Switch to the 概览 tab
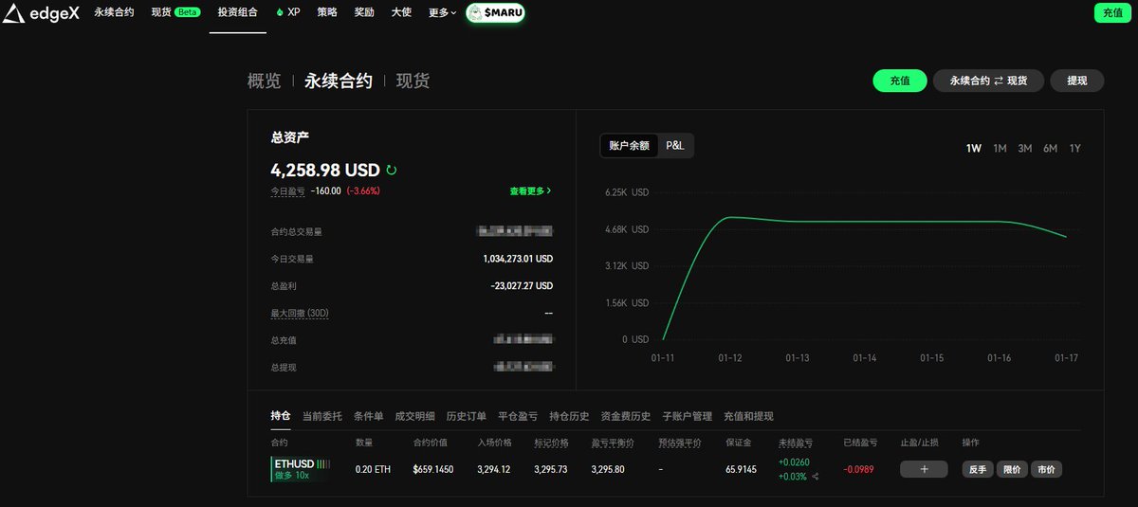Viewport: 1138px width, 507px height. (x=265, y=81)
